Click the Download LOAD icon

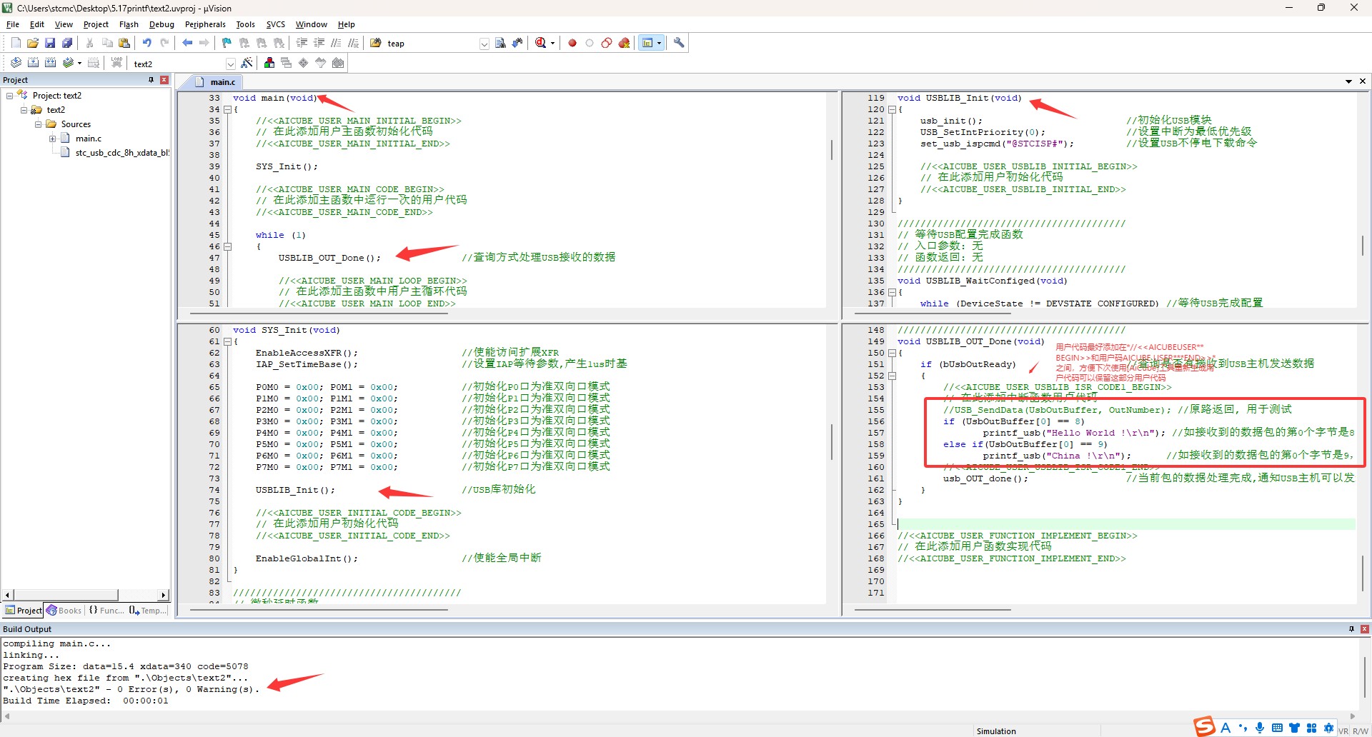click(116, 63)
